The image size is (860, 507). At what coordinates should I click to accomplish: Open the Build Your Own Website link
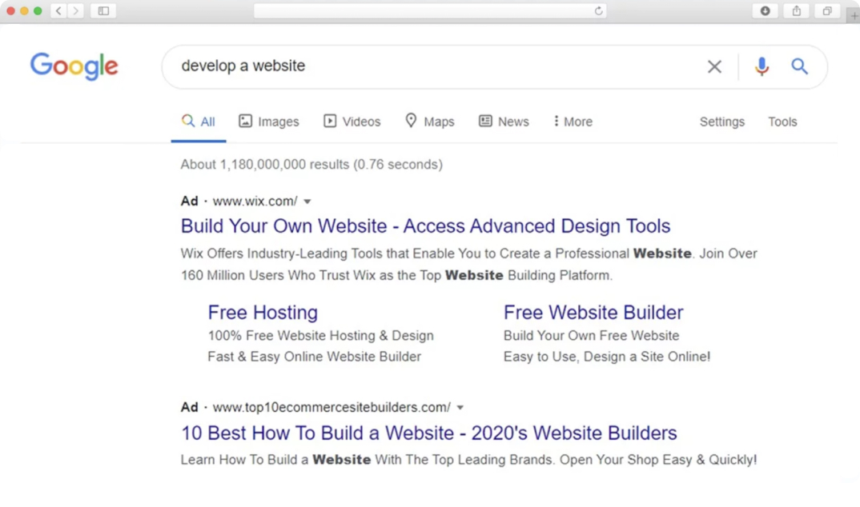425,226
